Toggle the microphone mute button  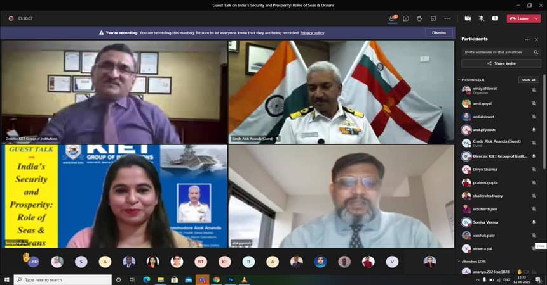coord(482,18)
